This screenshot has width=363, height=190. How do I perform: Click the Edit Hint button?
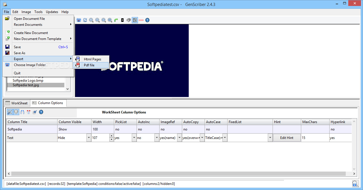click(287, 138)
